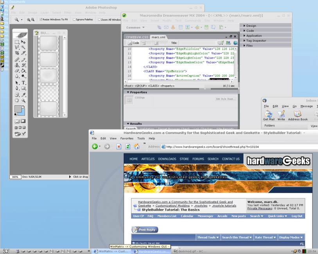The width and height of the screenshot is (318, 254).
Task: Select the Rectangular Marquee tool in Photoshop
Action: (17, 42)
